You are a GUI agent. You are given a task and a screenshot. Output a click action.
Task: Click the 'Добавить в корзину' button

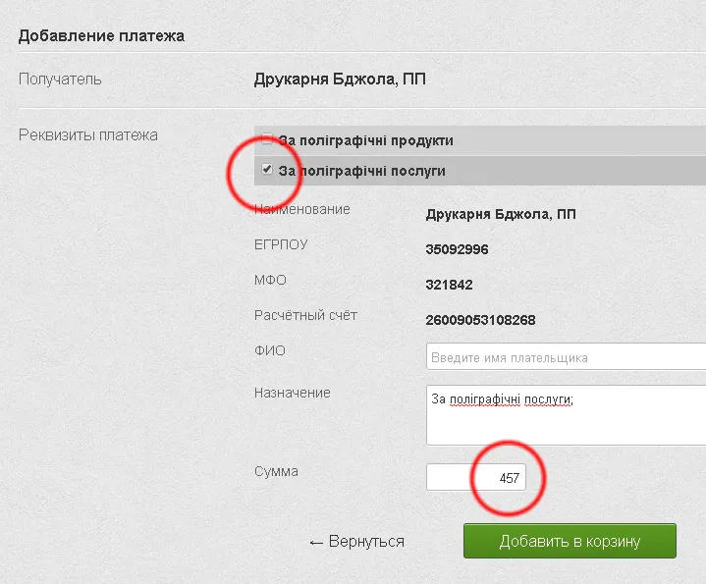570,541
